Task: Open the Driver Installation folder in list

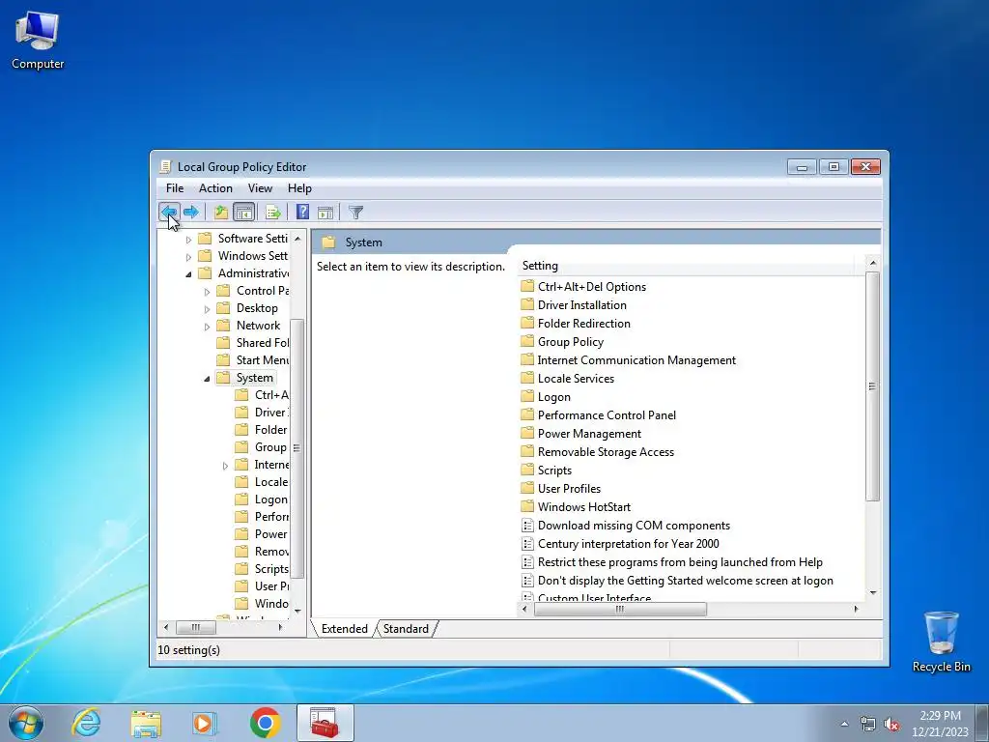Action: pyautogui.click(x=574, y=304)
